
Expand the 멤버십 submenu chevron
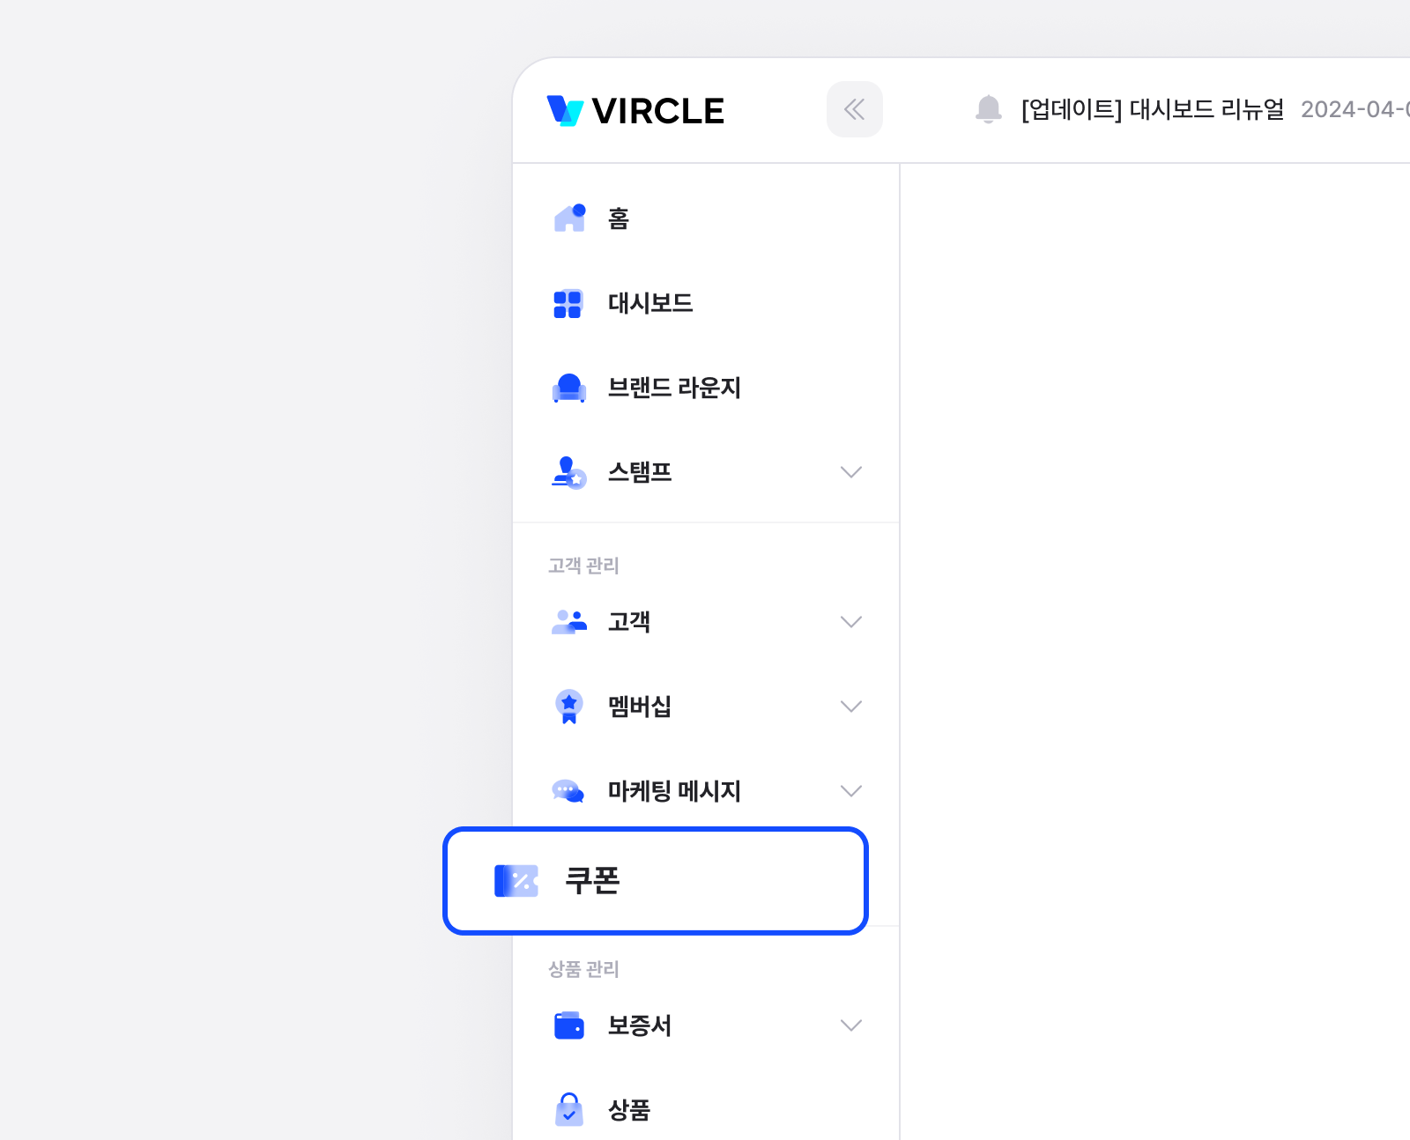click(x=850, y=707)
